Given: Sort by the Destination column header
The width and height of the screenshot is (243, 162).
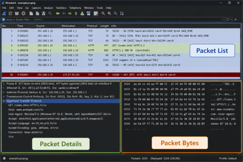Looking at the screenshot, I should coord(68,26).
